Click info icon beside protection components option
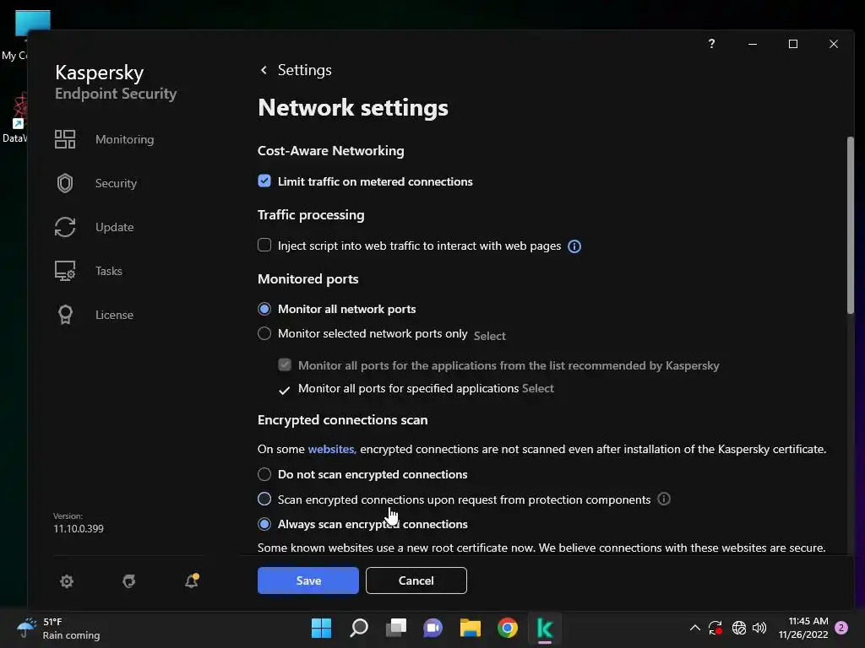Viewport: 865px width, 648px height. [x=664, y=499]
